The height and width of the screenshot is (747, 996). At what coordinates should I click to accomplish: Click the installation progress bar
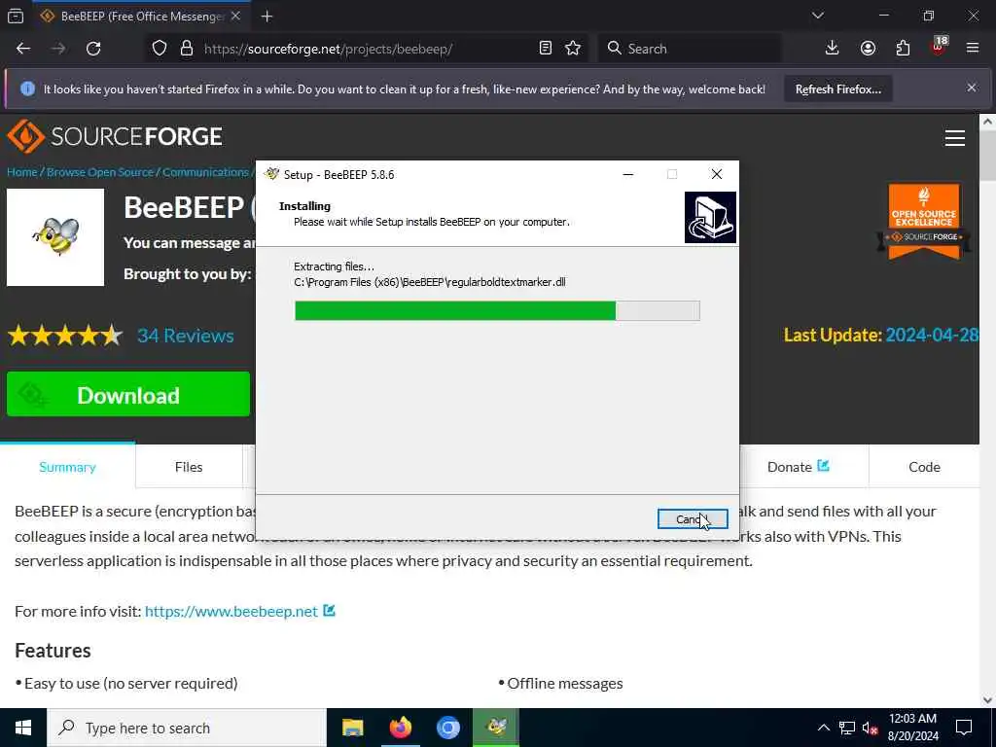pos(497,310)
